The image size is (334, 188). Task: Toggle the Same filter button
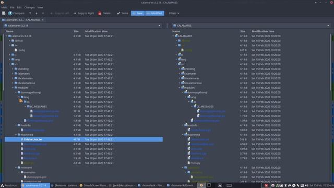pyautogui.click(x=123, y=13)
